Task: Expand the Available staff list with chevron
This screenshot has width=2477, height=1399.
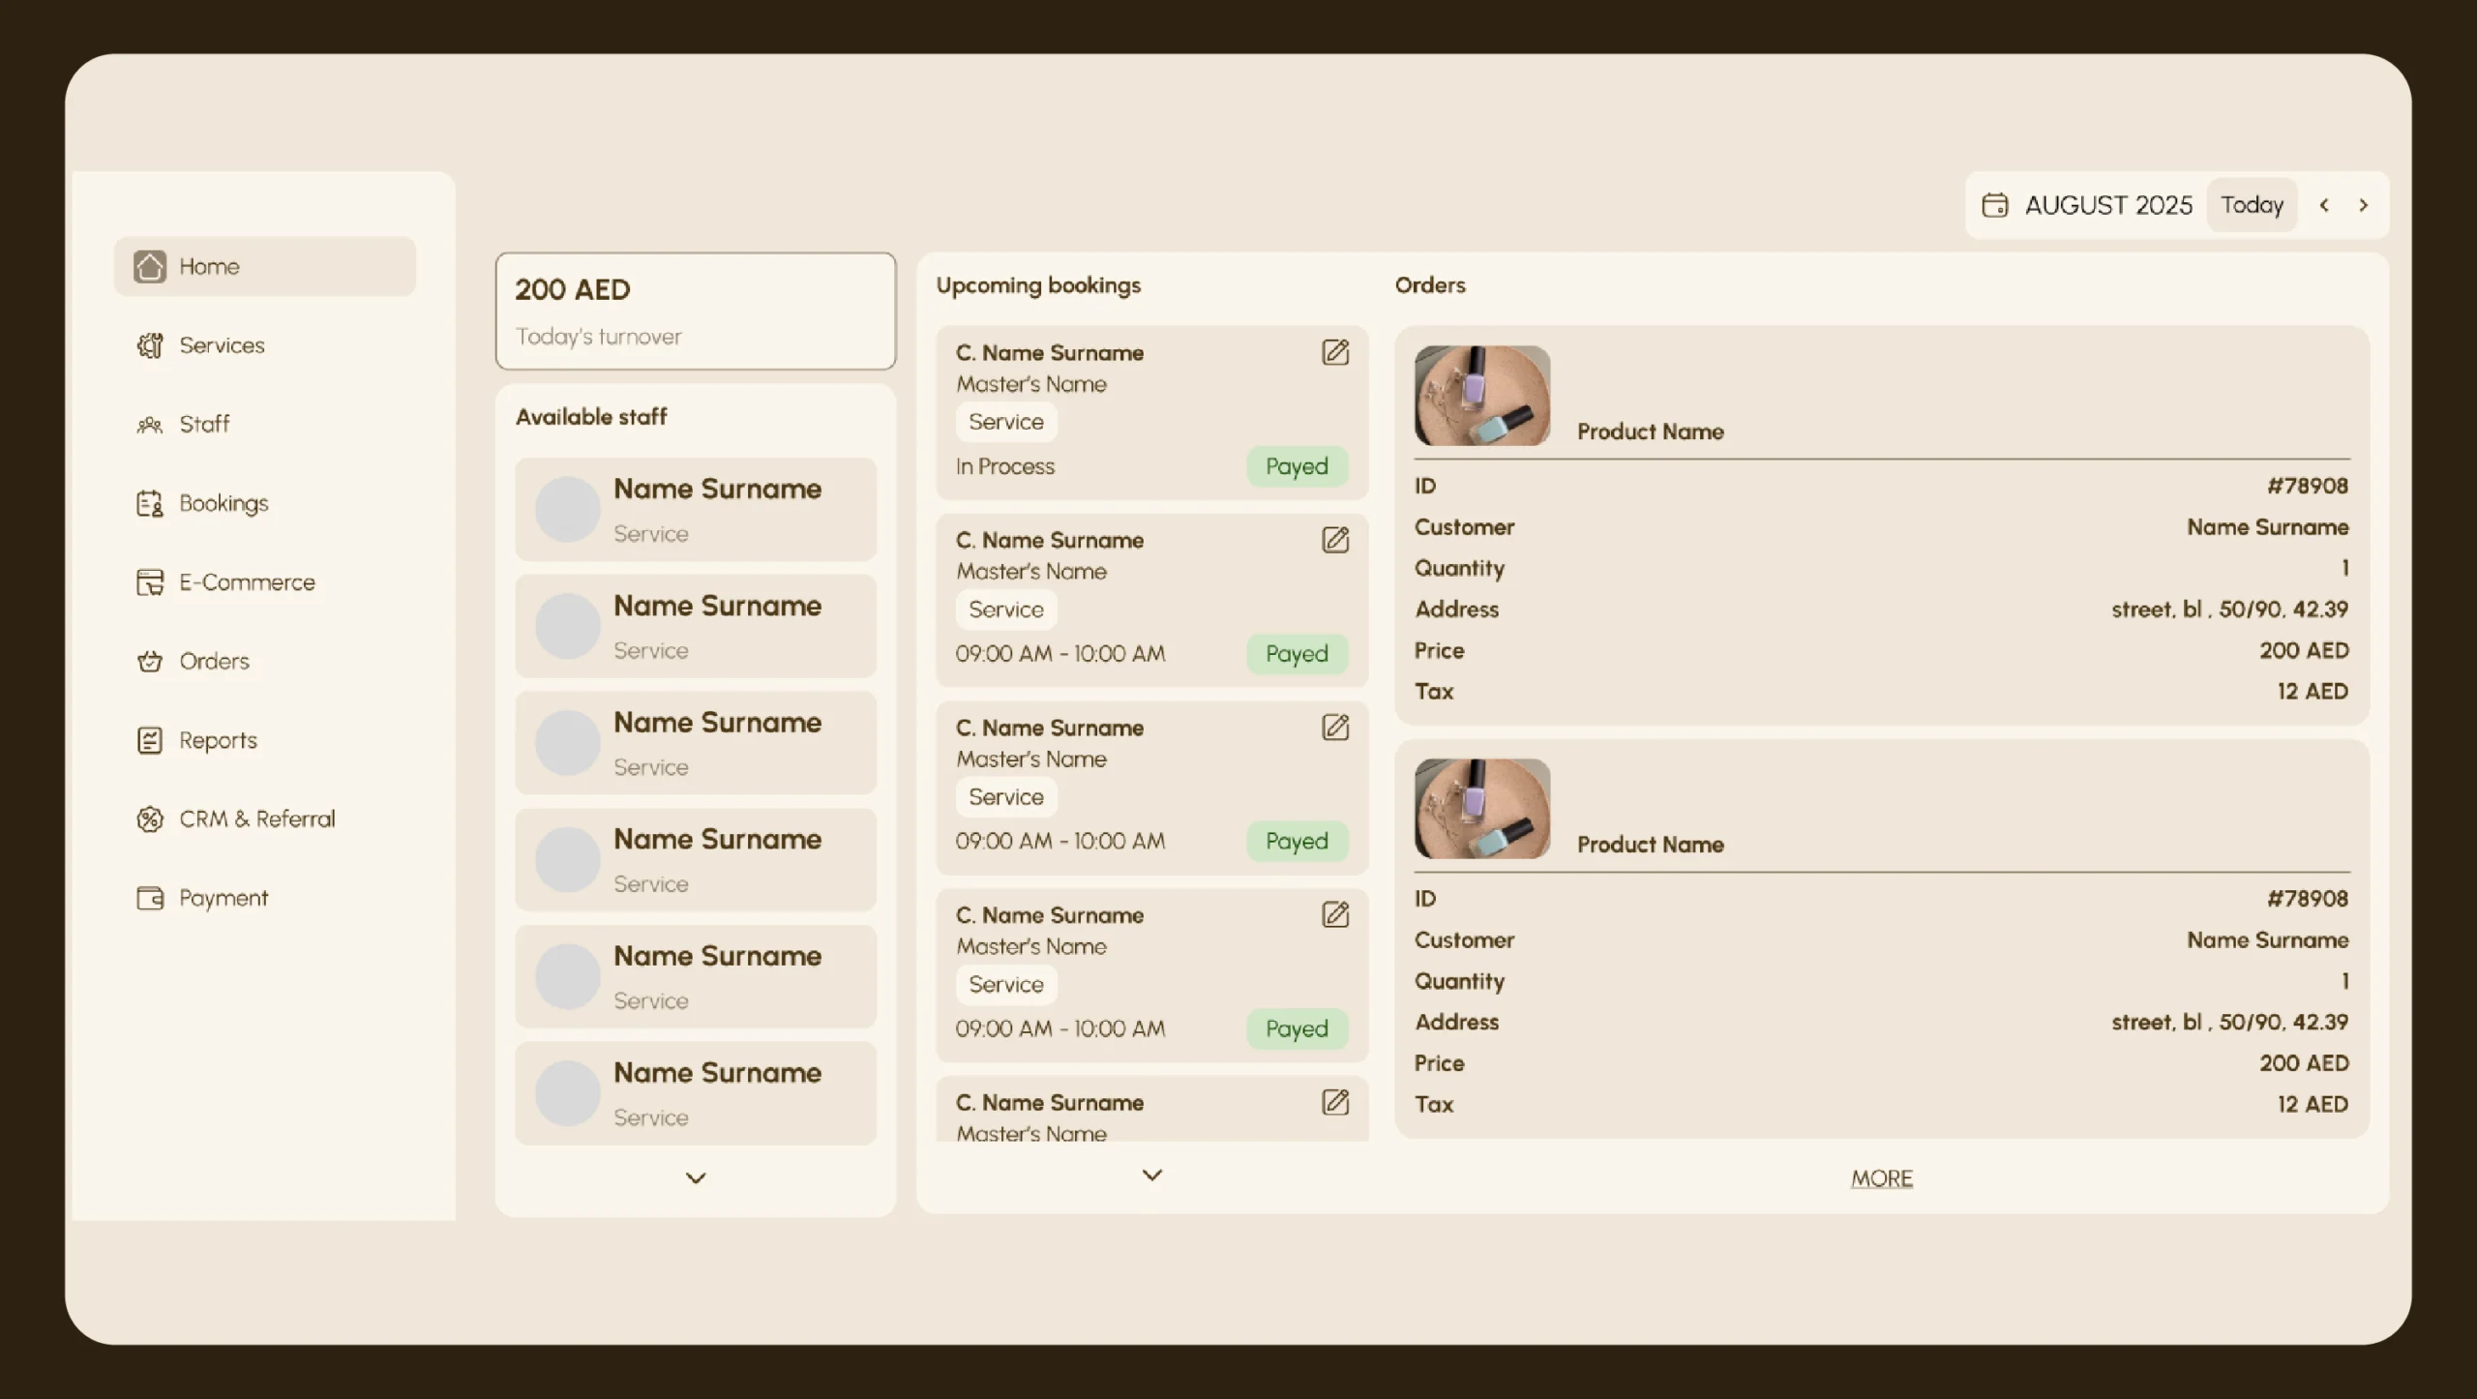Action: coord(696,1178)
